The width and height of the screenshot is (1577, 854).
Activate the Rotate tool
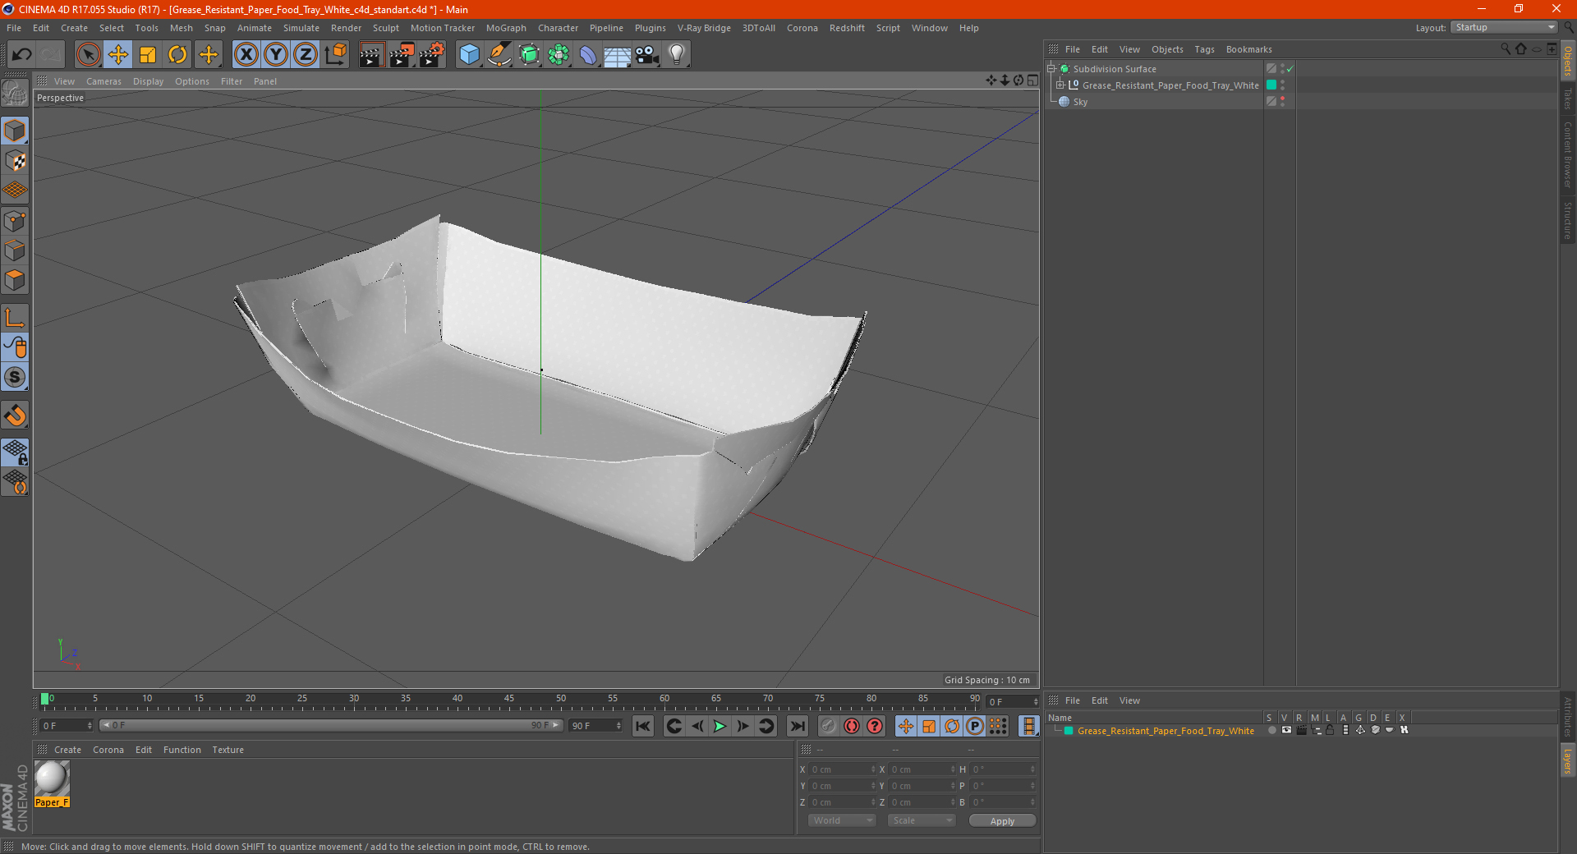177,55
